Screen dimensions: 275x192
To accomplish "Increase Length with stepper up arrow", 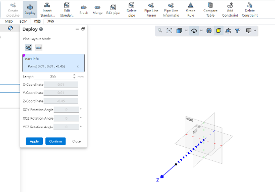I will (x=74, y=75).
